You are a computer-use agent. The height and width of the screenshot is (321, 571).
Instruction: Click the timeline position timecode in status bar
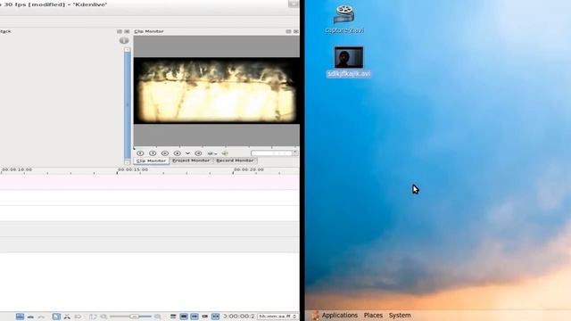239,317
